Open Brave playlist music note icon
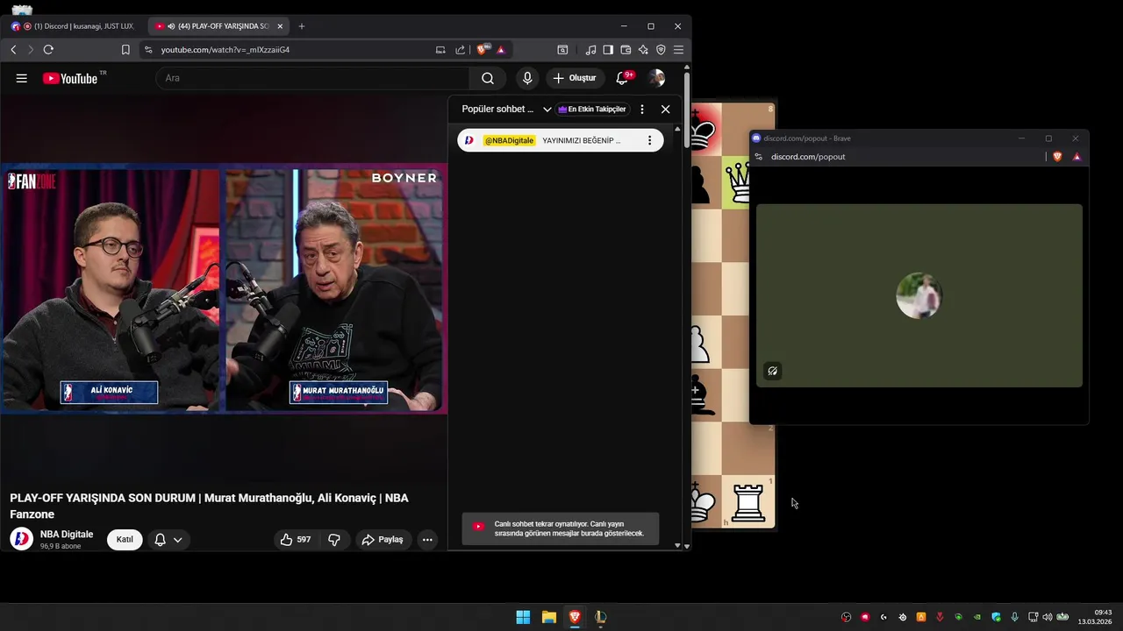The width and height of the screenshot is (1123, 631). pyautogui.click(x=590, y=50)
